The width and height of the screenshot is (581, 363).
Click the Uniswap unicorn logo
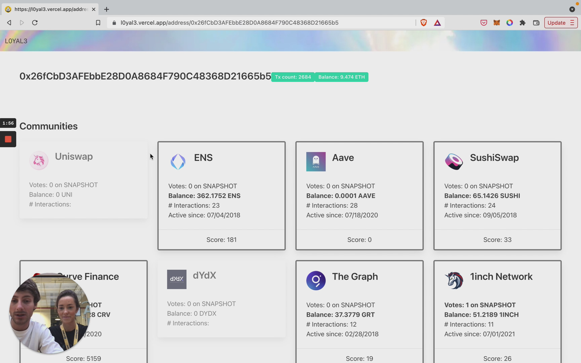point(39,160)
